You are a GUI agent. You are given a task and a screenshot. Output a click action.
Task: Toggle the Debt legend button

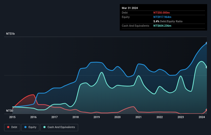click(12, 127)
